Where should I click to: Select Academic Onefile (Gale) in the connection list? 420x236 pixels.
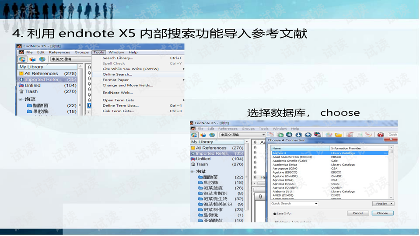click(x=290, y=161)
